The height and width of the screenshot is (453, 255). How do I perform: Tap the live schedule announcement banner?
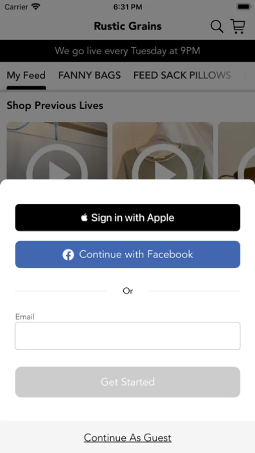(128, 51)
